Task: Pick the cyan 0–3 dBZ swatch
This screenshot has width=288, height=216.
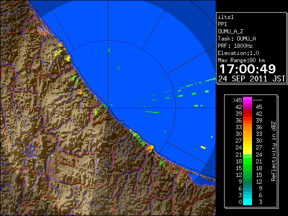Action: [x=247, y=202]
